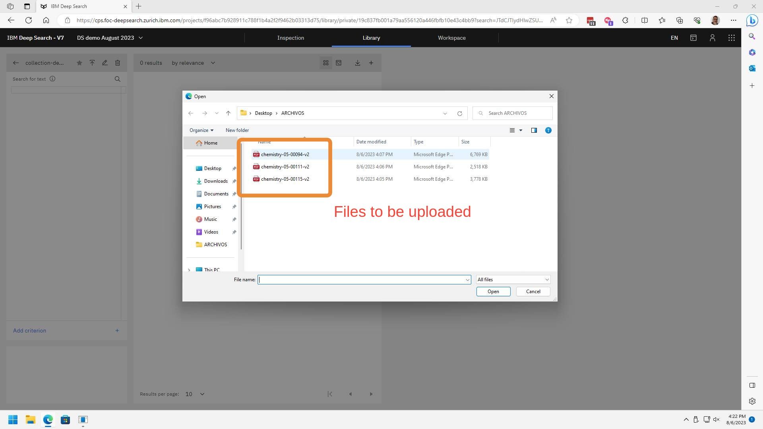This screenshot has height=429, width=763.
Task: Click the search magnifier in text filter
Action: pos(118,79)
